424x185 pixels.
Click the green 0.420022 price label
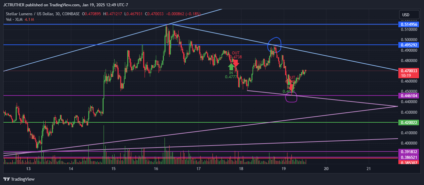(x=409, y=122)
